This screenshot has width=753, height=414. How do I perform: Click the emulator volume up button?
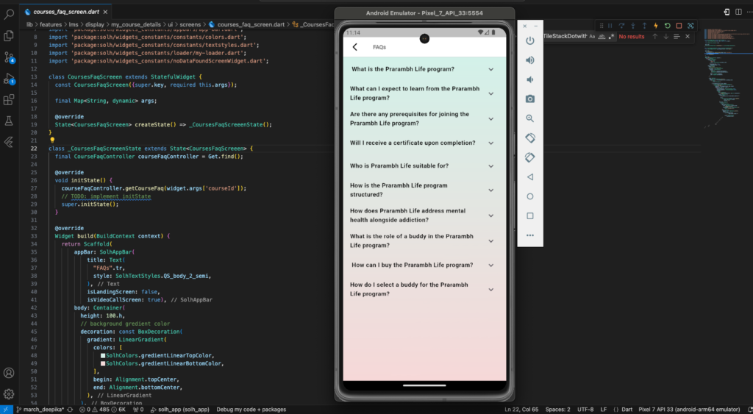[x=529, y=60]
